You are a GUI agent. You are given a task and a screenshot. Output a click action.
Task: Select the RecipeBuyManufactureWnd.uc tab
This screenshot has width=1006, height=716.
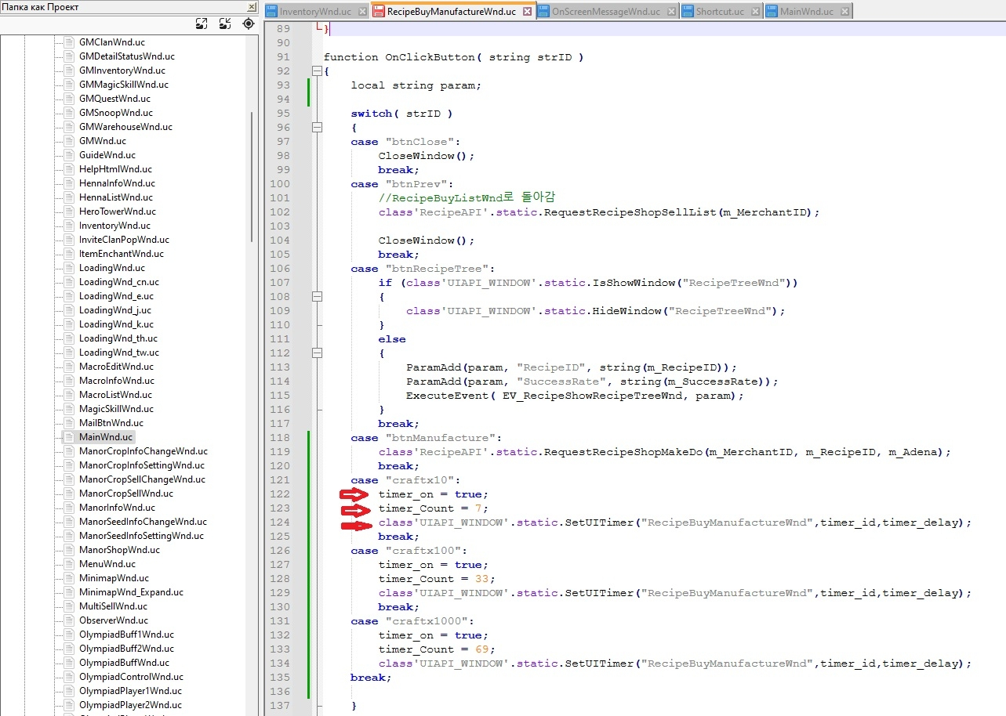click(x=452, y=12)
